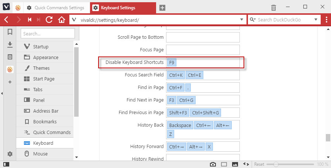Click settings sidebar scroll down arrow

tap(76, 157)
